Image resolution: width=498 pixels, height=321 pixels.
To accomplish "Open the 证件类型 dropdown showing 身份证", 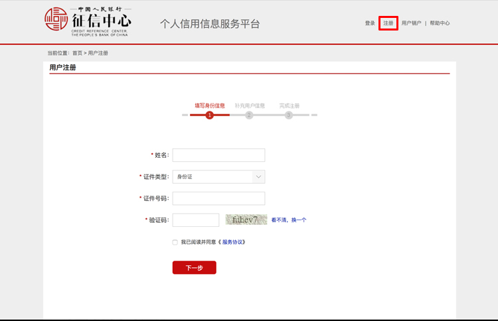I will click(218, 176).
